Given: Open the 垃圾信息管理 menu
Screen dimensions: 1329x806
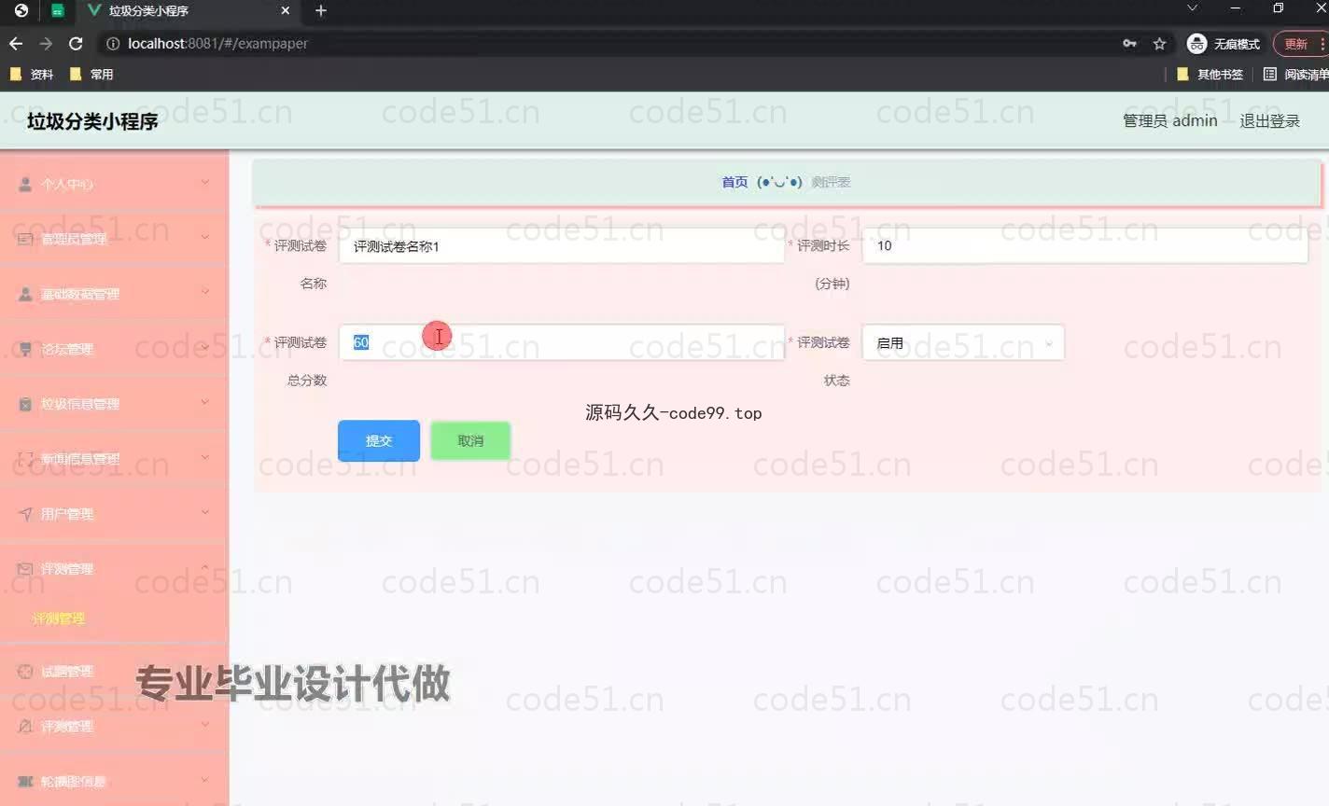Looking at the screenshot, I should click(x=114, y=405).
